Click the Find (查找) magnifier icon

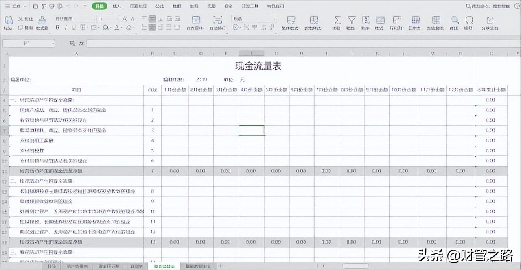coord(455,20)
